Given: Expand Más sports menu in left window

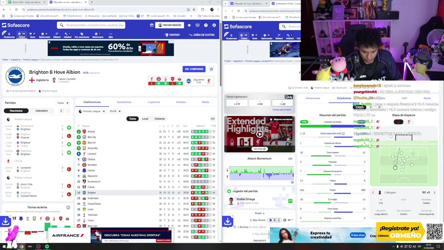Looking at the screenshot, I should [111, 35].
